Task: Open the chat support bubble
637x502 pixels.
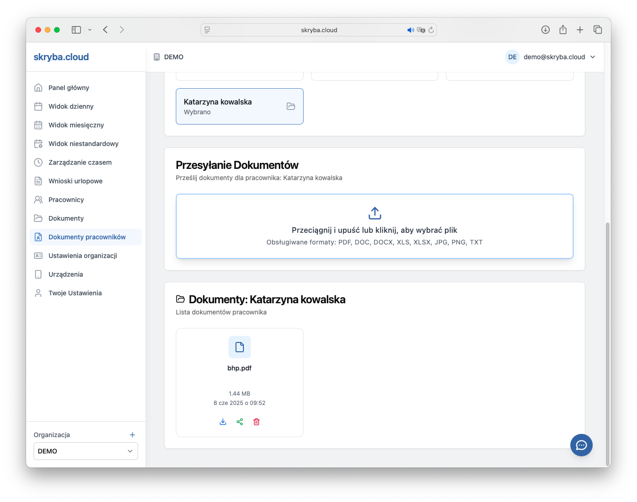Action: point(581,445)
